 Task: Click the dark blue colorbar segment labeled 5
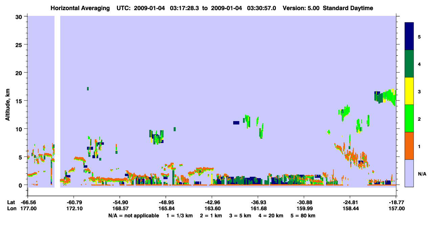409,36
